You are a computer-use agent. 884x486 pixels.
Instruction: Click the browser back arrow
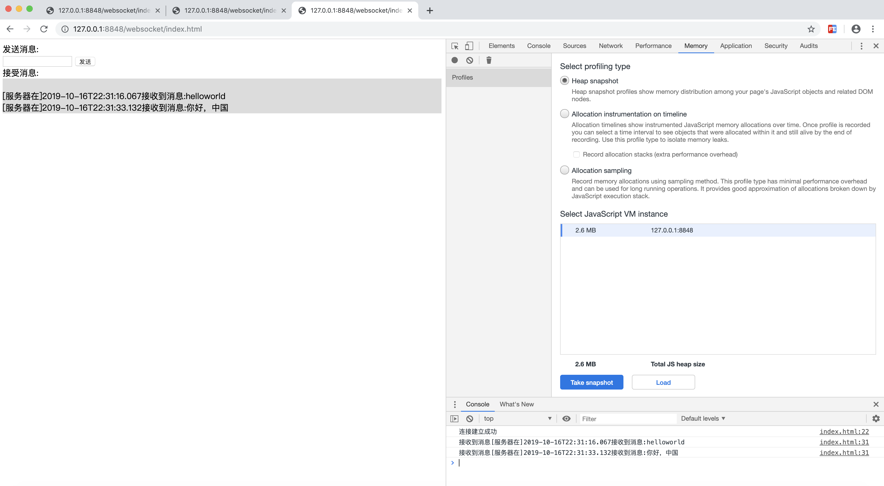(x=10, y=29)
